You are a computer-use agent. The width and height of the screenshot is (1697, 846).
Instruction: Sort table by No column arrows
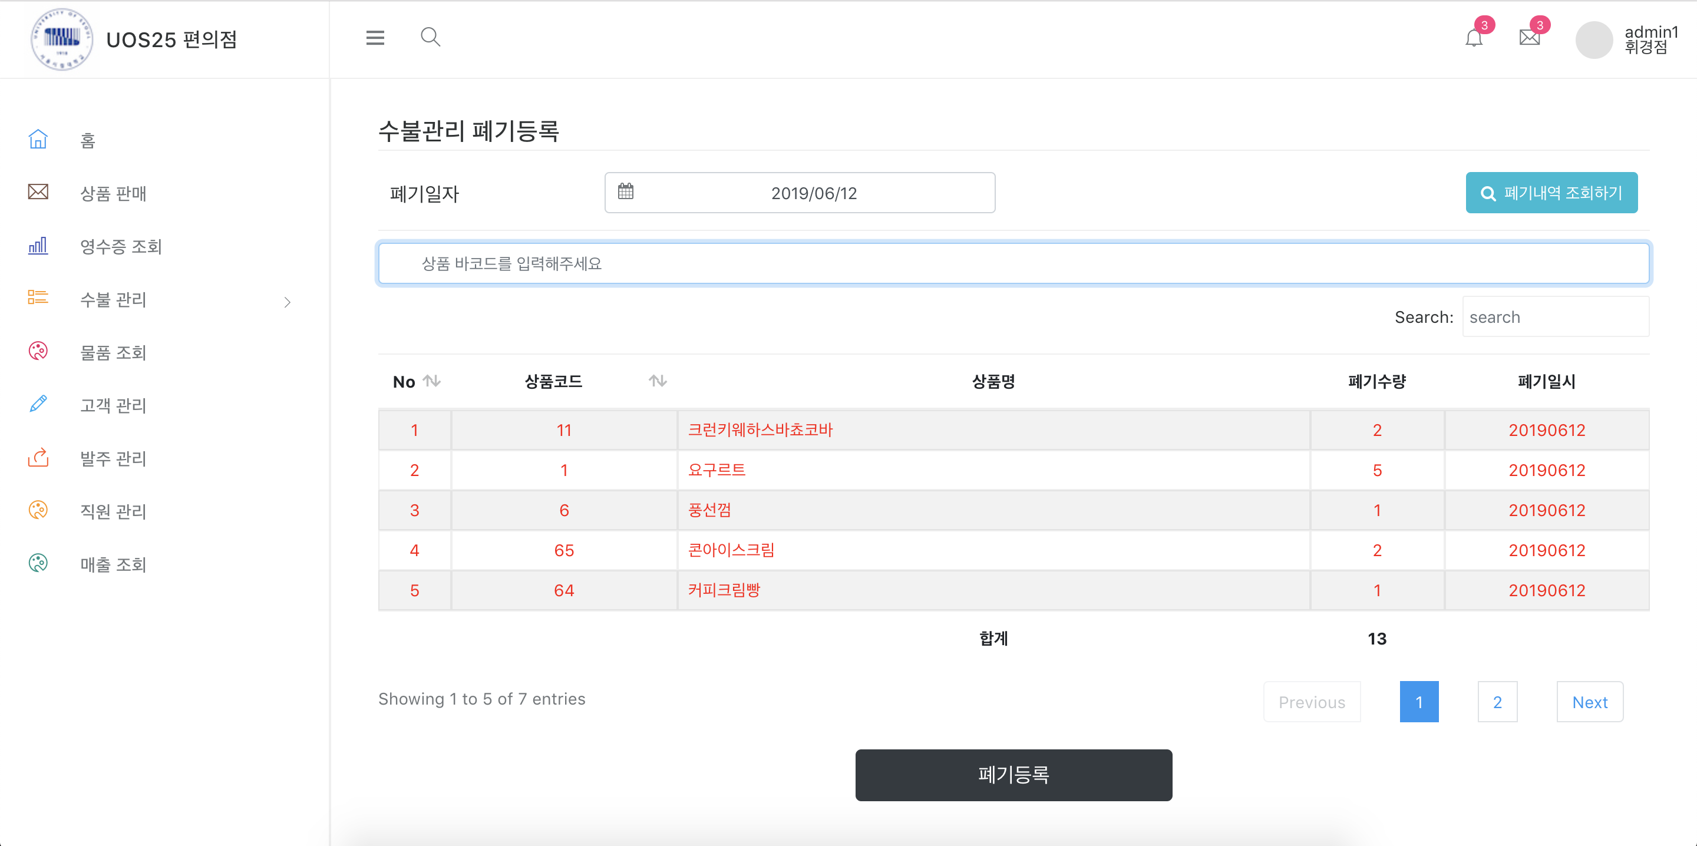432,381
